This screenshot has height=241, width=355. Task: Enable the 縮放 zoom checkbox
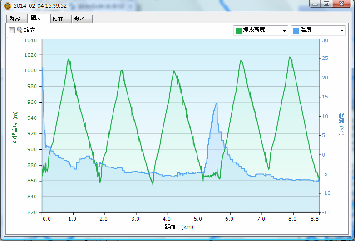(x=11, y=30)
